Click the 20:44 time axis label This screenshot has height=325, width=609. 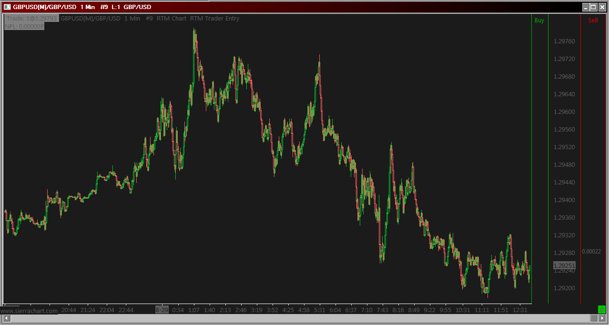pyautogui.click(x=69, y=310)
